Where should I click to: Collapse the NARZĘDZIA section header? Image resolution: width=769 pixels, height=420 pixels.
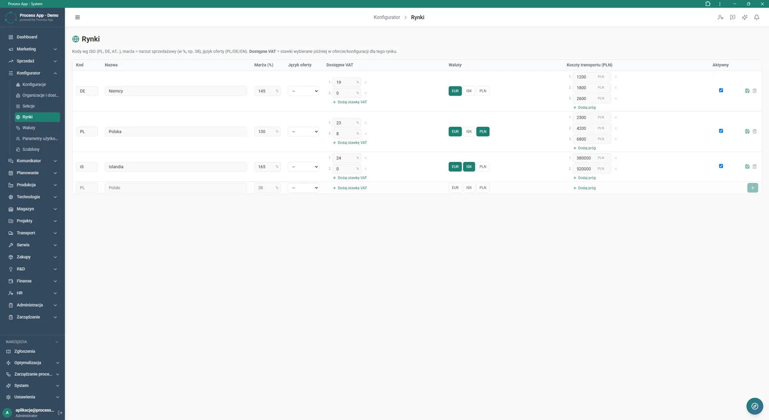pos(32,342)
